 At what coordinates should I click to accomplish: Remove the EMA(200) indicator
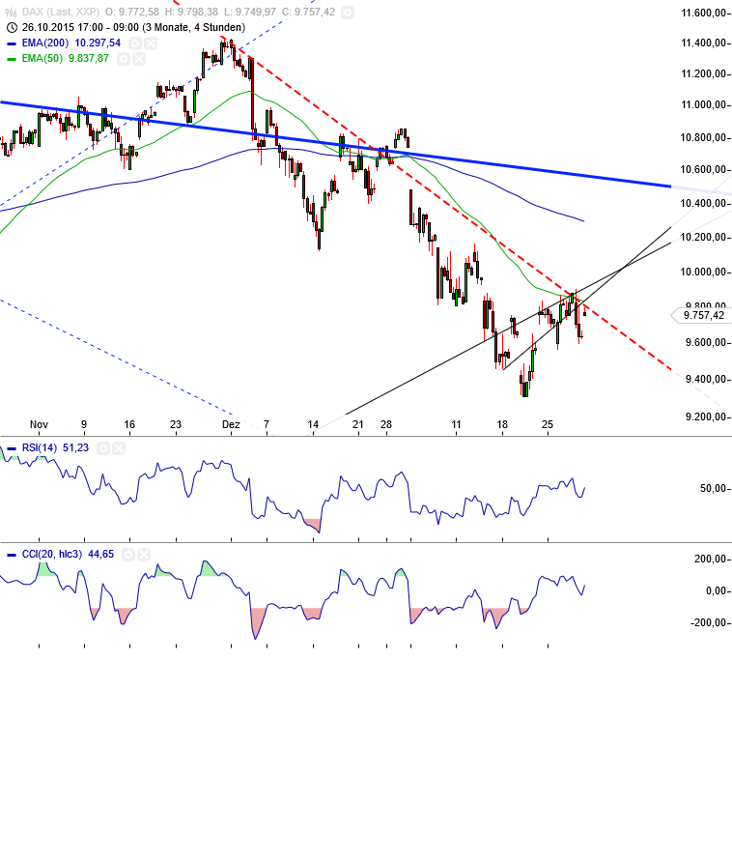(x=153, y=43)
